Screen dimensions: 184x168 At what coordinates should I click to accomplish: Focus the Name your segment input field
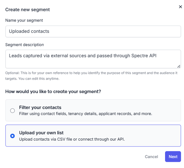(x=93, y=31)
